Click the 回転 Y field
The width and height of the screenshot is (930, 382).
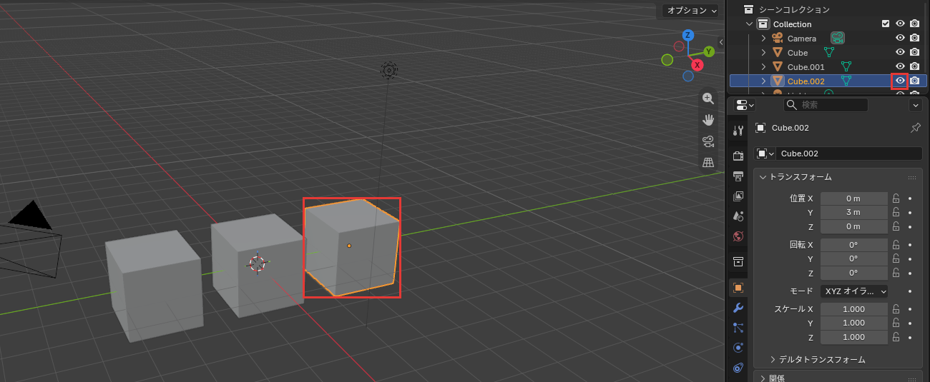click(x=854, y=258)
